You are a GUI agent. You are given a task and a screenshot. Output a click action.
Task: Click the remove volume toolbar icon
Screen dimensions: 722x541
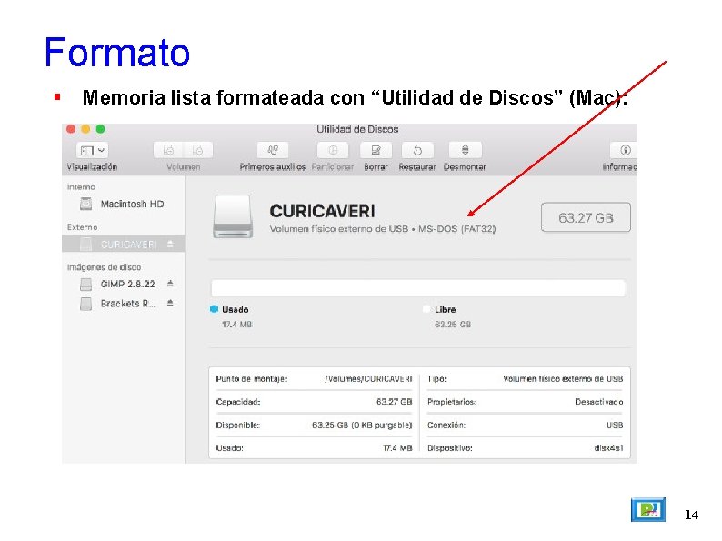(x=198, y=150)
